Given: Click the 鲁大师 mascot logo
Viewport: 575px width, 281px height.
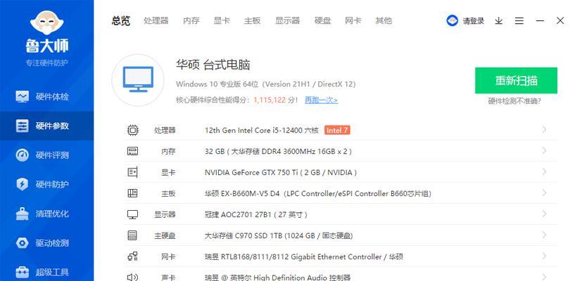Looking at the screenshot, I should coord(46,22).
